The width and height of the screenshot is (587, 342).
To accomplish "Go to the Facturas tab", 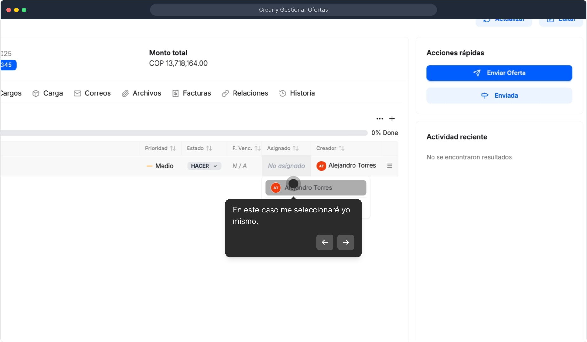I will pos(192,93).
